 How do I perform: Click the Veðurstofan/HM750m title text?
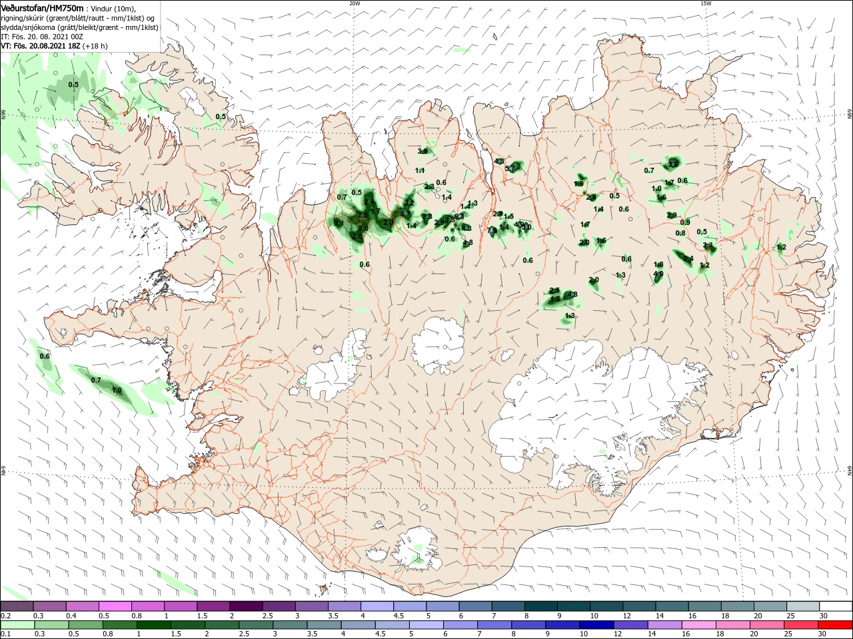tap(42, 7)
